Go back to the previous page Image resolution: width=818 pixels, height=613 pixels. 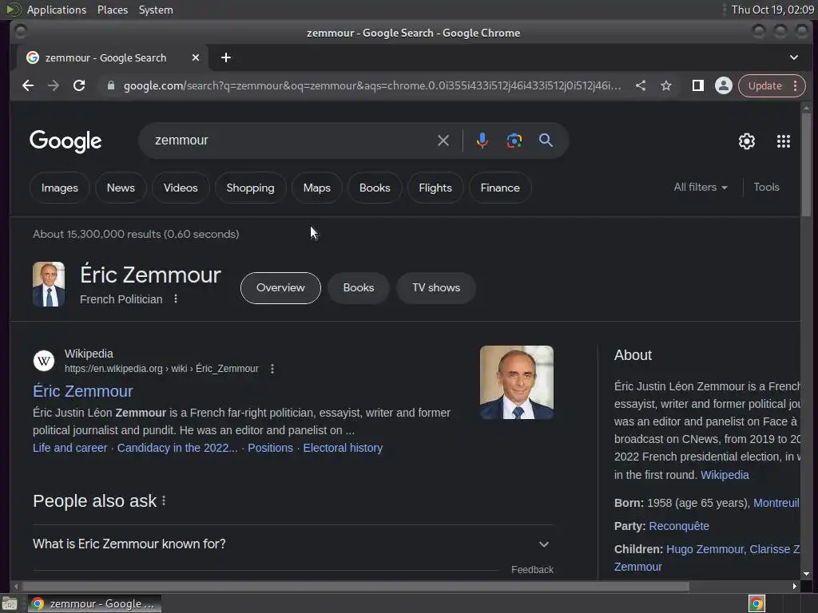click(28, 85)
